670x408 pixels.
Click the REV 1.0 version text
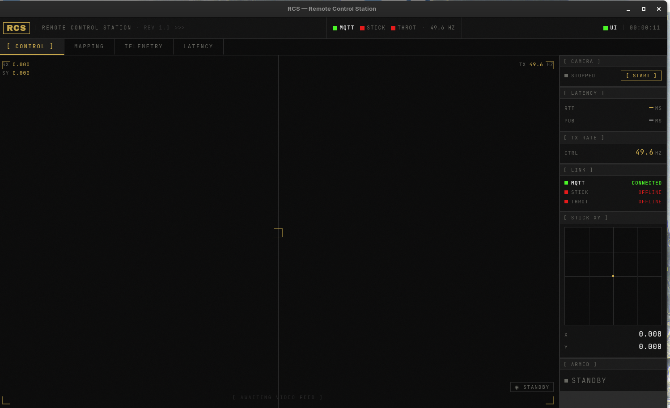[157, 28]
